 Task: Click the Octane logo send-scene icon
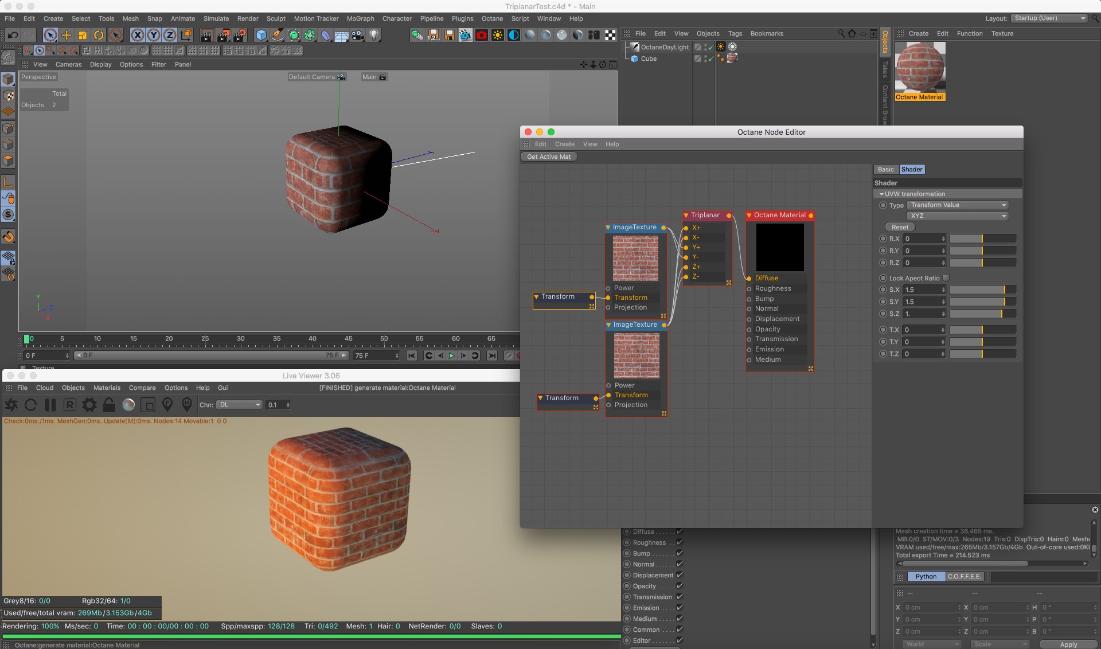[11, 405]
